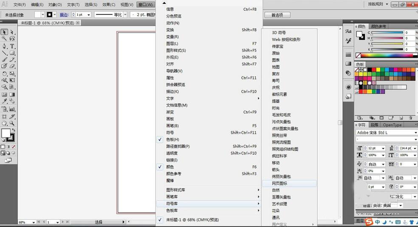Open the Stroke panel icon in dock
The width and height of the screenshot is (418, 227).
coord(348,55)
